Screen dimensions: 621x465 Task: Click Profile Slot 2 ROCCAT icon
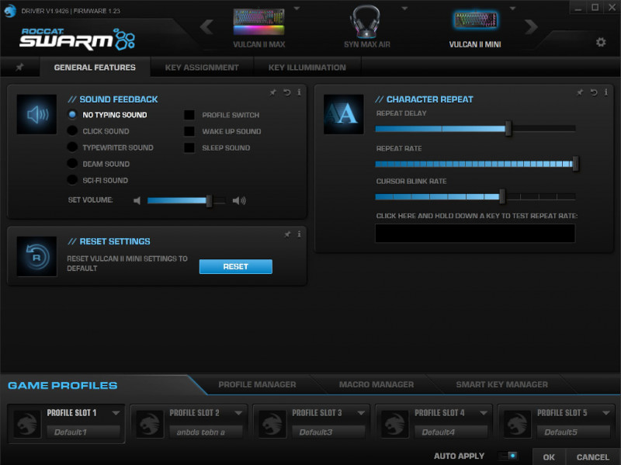click(150, 424)
